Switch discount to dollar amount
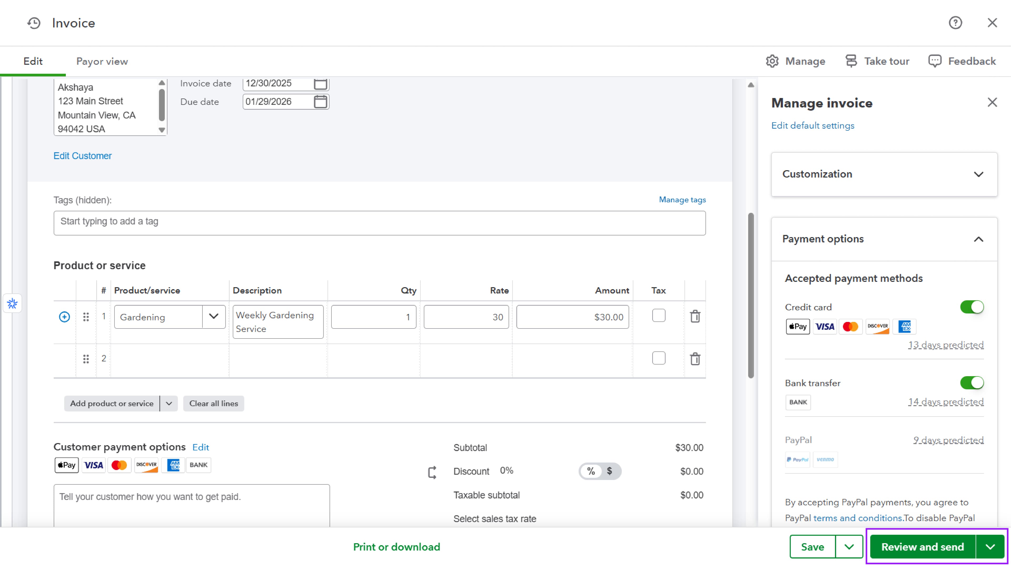The width and height of the screenshot is (1011, 569). coord(609,471)
